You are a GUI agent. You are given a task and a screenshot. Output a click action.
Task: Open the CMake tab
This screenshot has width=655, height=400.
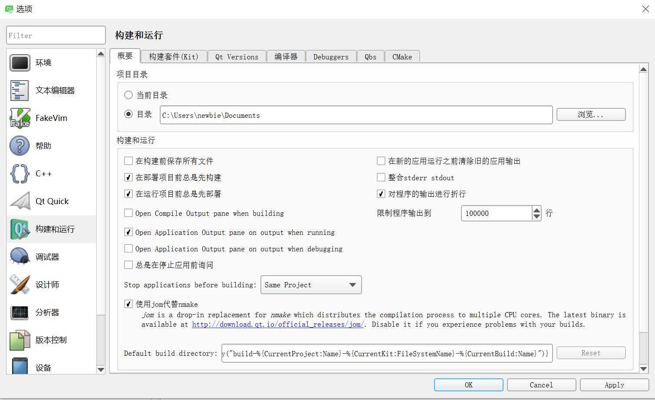pyautogui.click(x=402, y=57)
